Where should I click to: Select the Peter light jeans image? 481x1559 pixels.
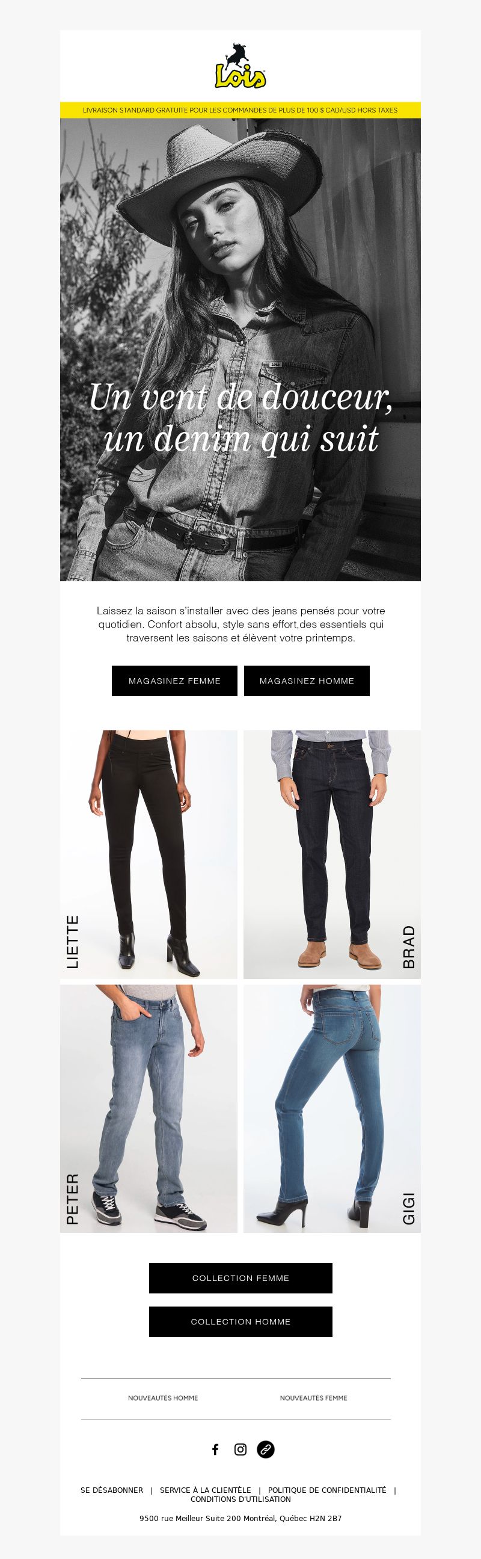[149, 1109]
